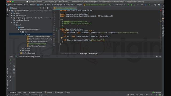Toggle read-only lock icon in status bar
The height and width of the screenshot is (96, 171).
pos(157,95)
